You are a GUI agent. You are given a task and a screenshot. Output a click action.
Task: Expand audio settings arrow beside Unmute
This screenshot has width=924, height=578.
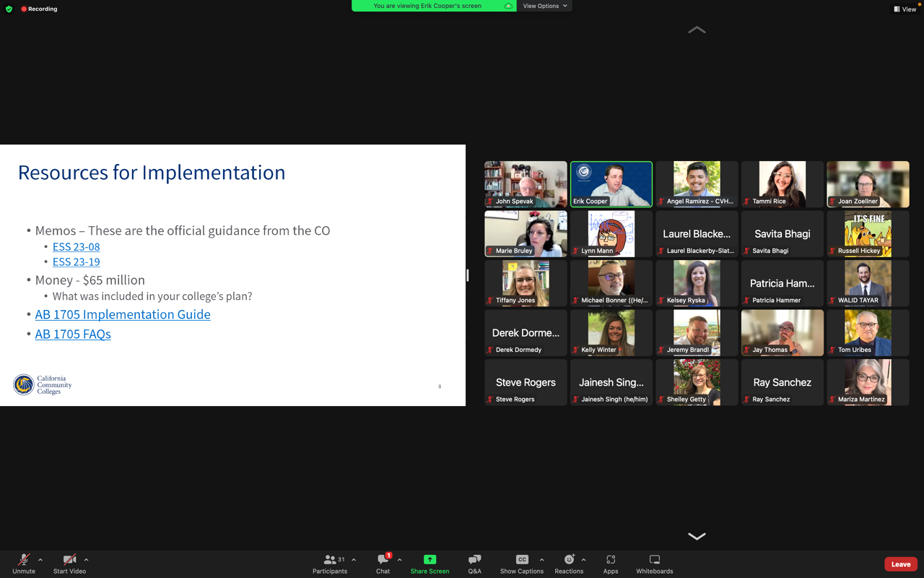coord(40,560)
